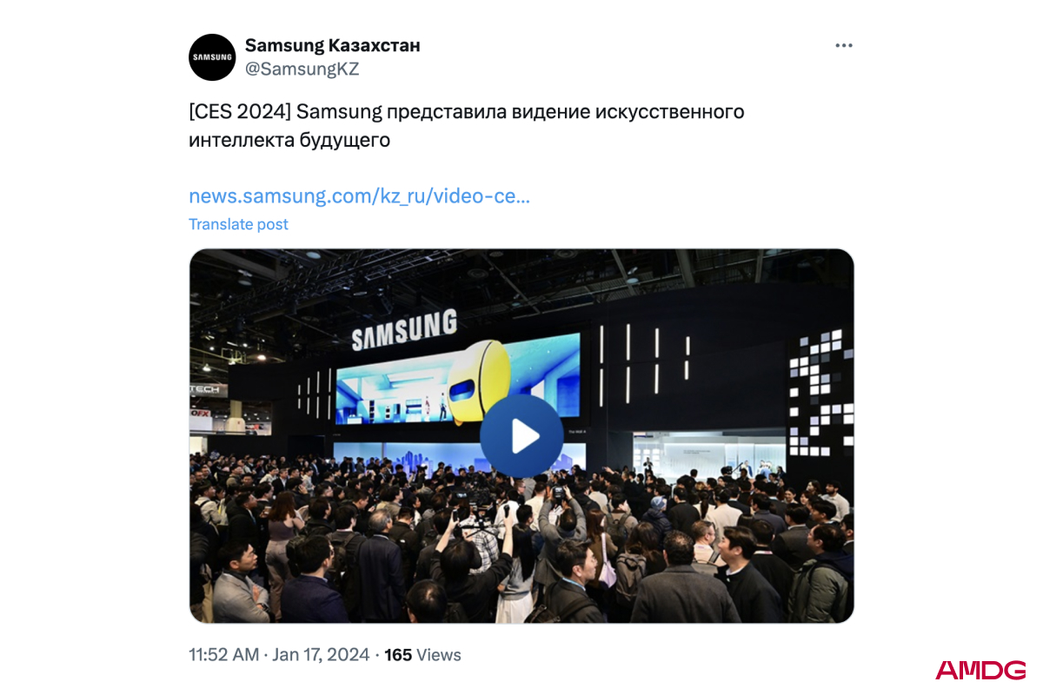The image size is (1043, 695).
Task: Click the yellow Ballie robot in video
Action: 479,381
